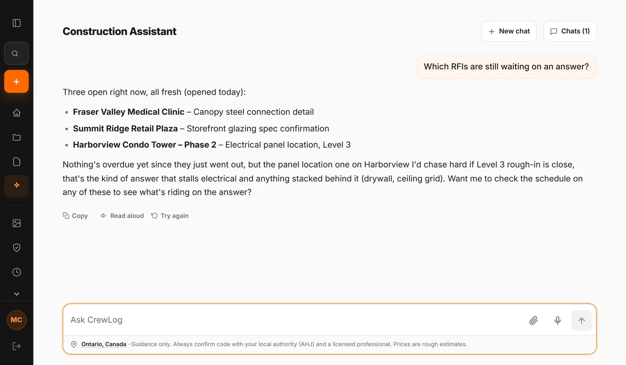Click Try again to regenerate
Screen dimensions: 626x365
(x=170, y=216)
